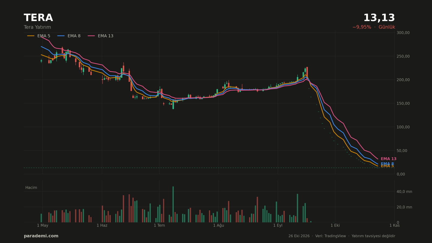Click the 50,00 price axis label
The image size is (432, 243).
tap(402, 150)
